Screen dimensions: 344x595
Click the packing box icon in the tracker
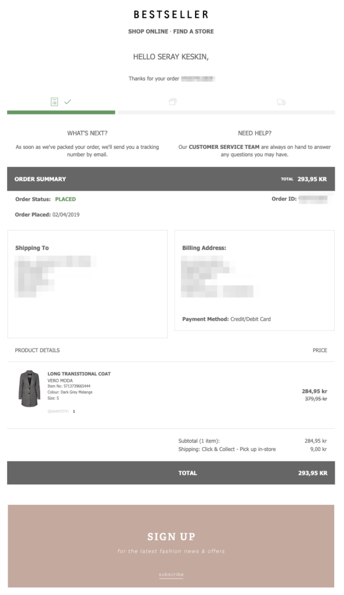click(x=172, y=102)
